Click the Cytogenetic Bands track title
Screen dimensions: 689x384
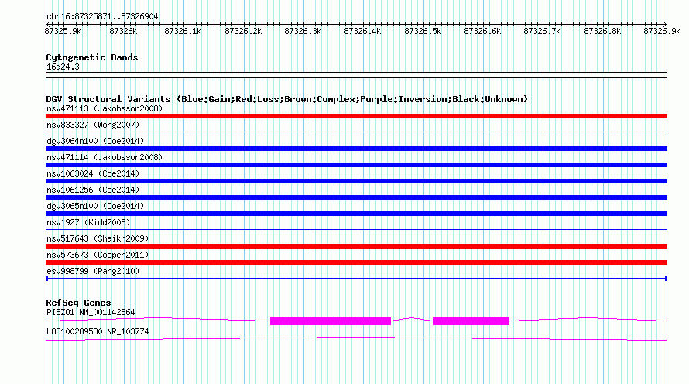[x=92, y=57]
